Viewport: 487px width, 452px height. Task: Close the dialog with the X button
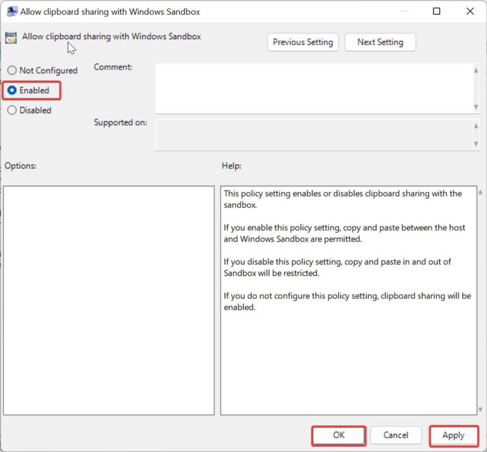coord(470,11)
